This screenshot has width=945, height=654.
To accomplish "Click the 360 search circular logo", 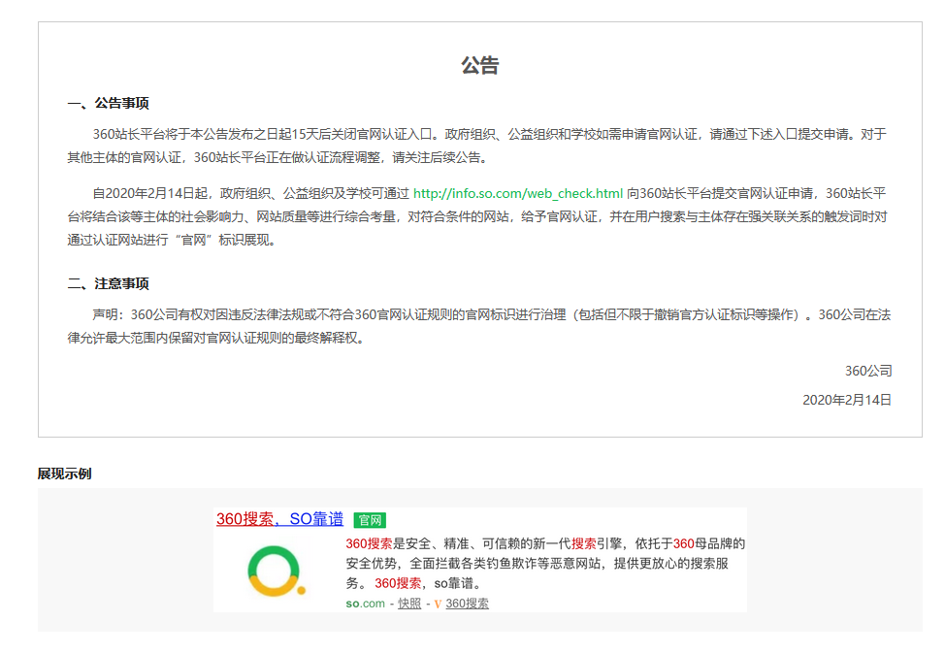I will click(x=276, y=571).
